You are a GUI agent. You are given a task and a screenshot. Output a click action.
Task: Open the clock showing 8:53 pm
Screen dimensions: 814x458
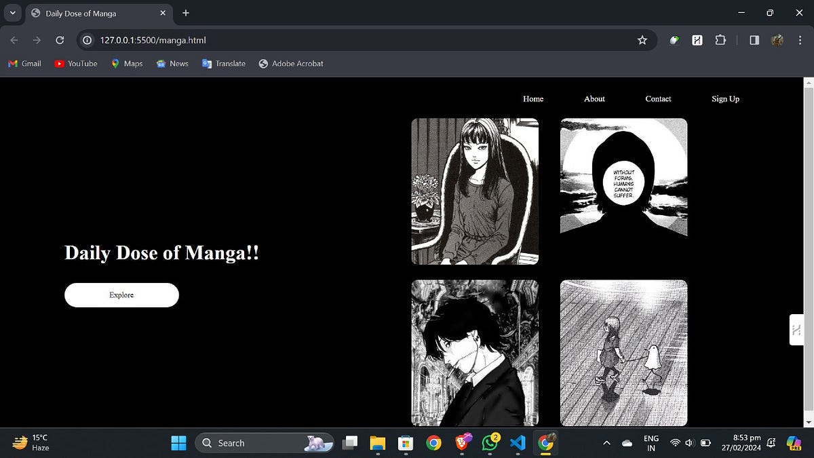[742, 443]
